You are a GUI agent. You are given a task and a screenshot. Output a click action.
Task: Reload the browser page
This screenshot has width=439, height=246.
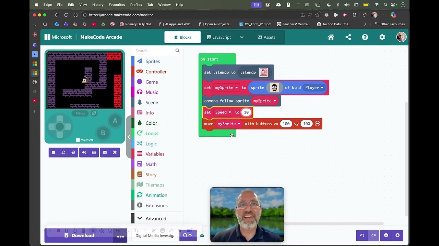66,15
